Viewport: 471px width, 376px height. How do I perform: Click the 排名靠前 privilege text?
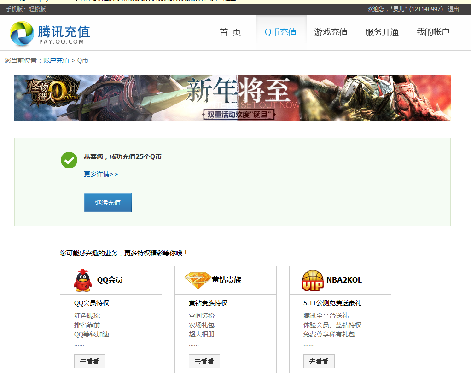[x=87, y=325]
